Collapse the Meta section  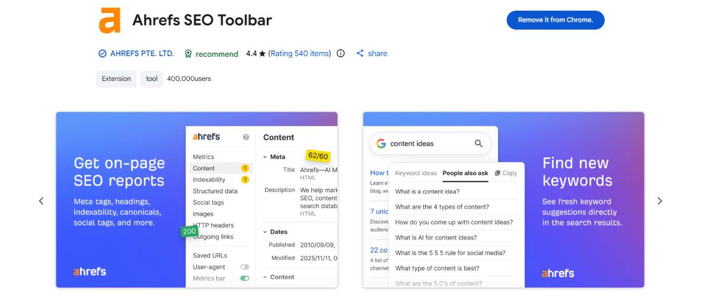[264, 157]
